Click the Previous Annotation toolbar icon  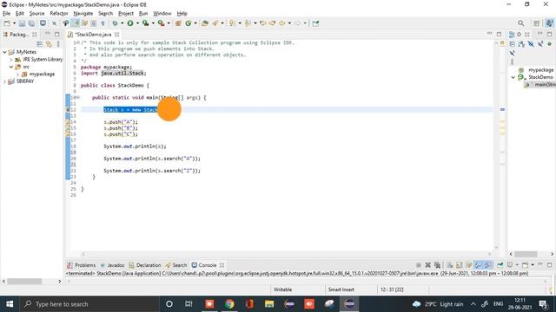(248, 23)
